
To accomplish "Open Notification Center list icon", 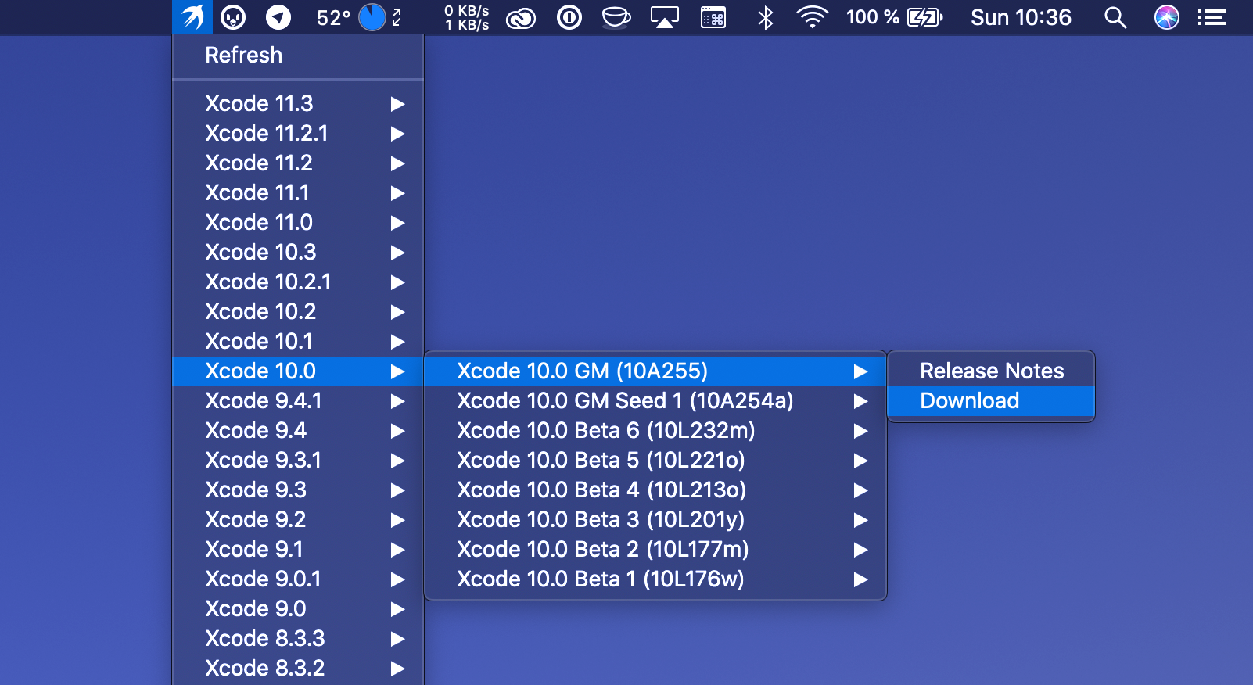I will pyautogui.click(x=1212, y=17).
